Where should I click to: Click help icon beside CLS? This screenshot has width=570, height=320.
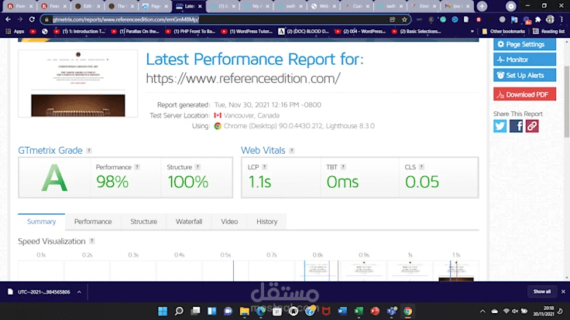421,167
